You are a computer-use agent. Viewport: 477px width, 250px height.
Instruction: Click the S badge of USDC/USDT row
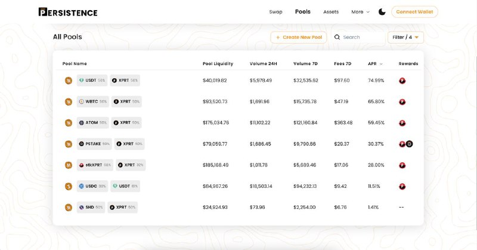(69, 186)
